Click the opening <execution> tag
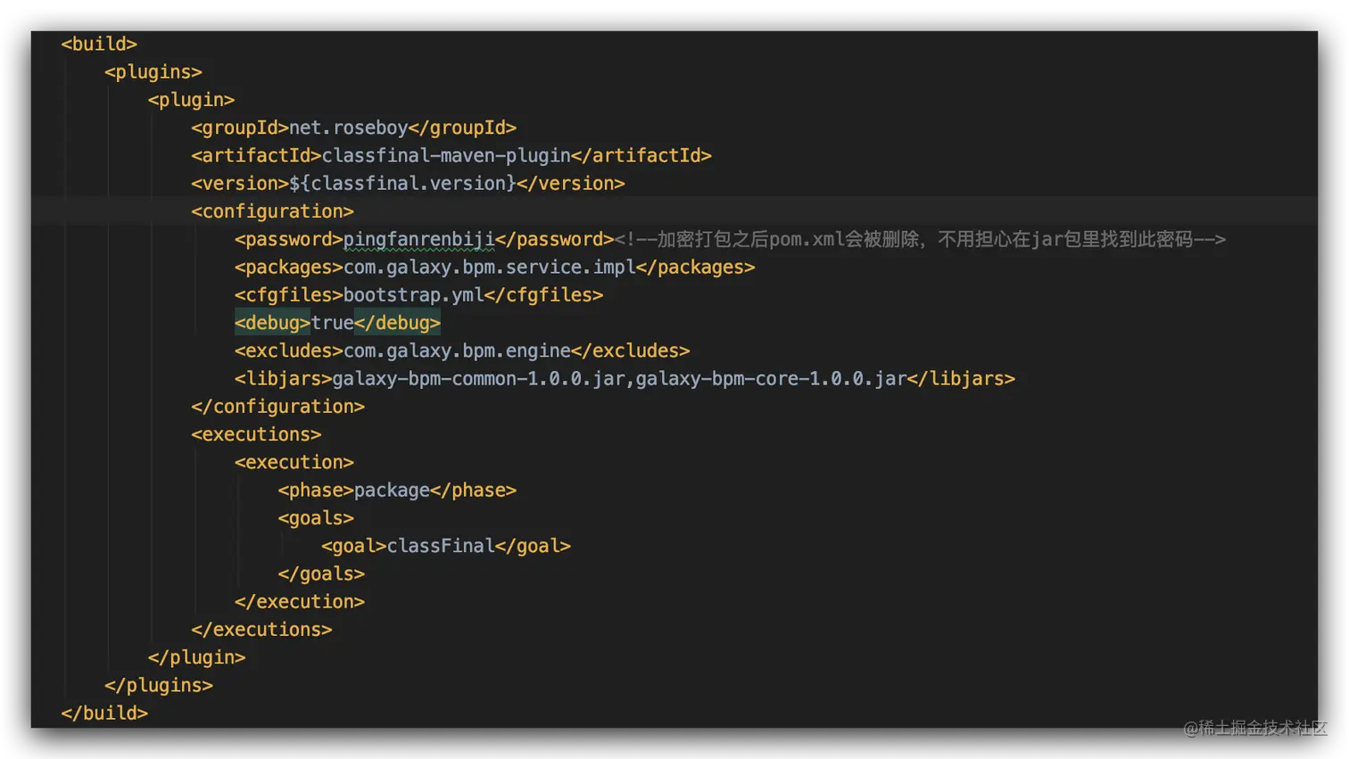The width and height of the screenshot is (1349, 759). pos(294,462)
